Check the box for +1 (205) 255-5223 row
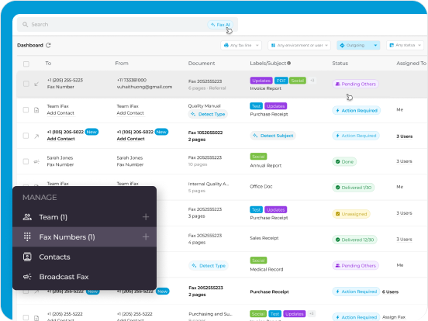This screenshot has width=428, height=321. (x=26, y=84)
